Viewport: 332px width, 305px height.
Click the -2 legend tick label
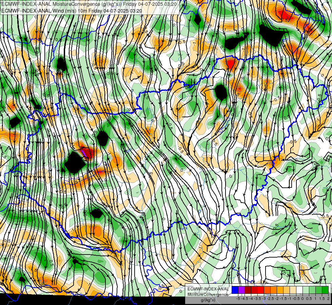pyautogui.click(x=277, y=299)
